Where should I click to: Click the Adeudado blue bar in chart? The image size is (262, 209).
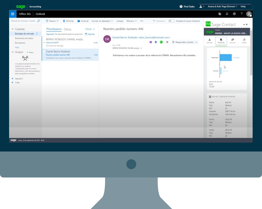point(226,58)
